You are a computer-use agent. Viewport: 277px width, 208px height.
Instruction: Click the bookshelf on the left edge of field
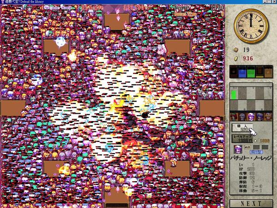click(13, 108)
